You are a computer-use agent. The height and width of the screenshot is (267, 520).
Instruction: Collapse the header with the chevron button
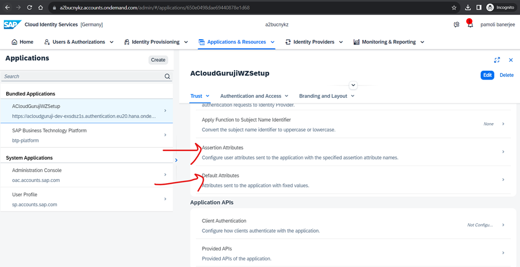pos(353,86)
